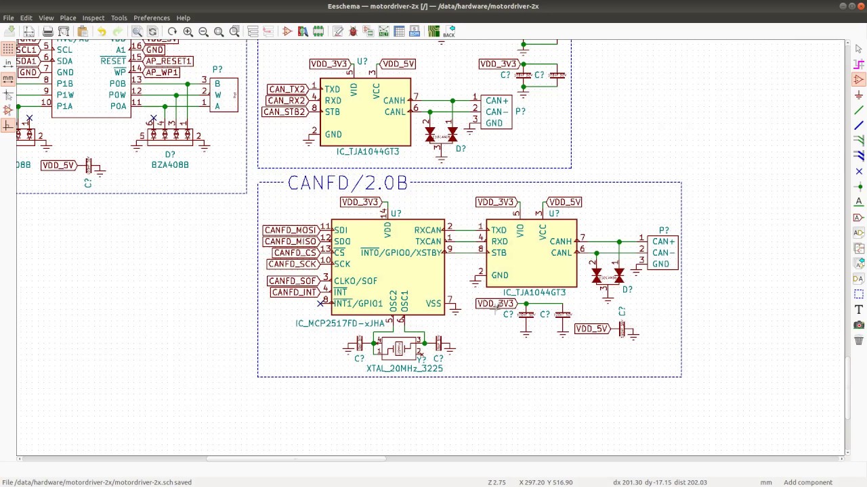Image resolution: width=867 pixels, height=487 pixels.
Task: Select the Place wire tool
Action: 859,110
